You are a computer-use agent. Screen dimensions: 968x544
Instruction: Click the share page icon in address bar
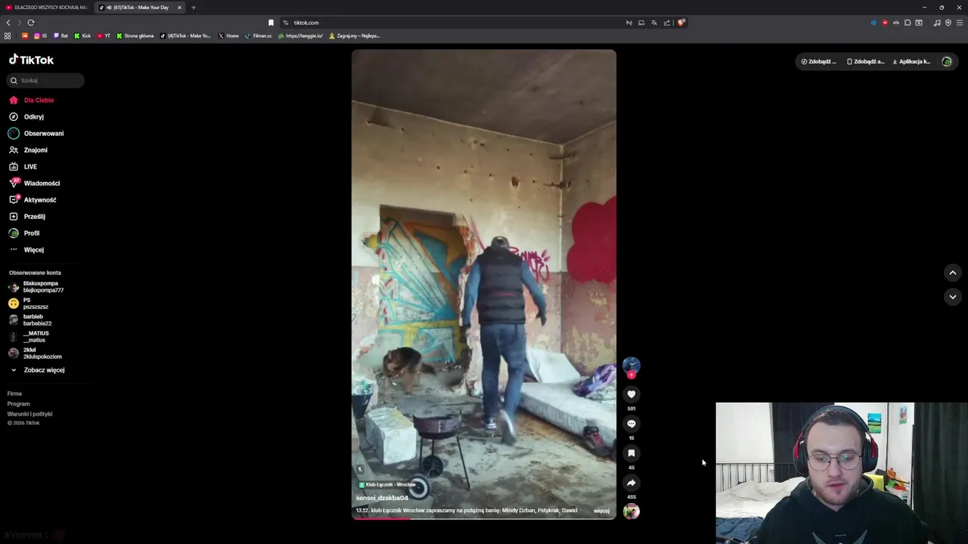667,23
